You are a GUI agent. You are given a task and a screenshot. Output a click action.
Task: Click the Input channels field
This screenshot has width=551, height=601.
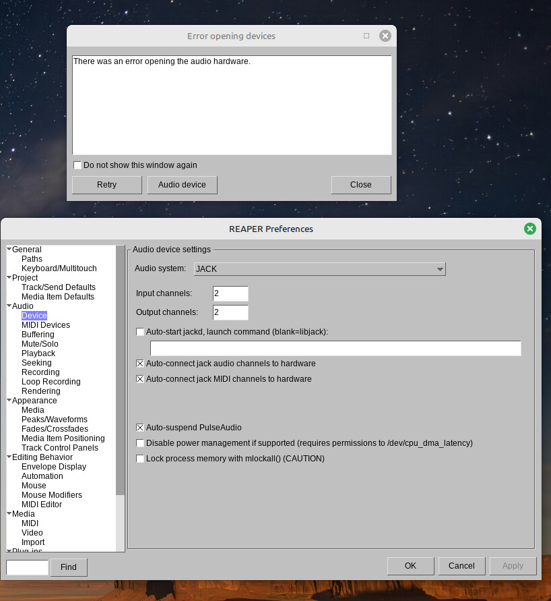[x=230, y=293]
